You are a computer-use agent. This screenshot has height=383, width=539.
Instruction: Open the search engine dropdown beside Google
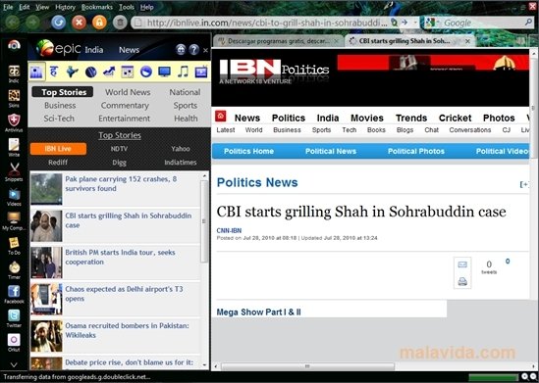[x=438, y=23]
